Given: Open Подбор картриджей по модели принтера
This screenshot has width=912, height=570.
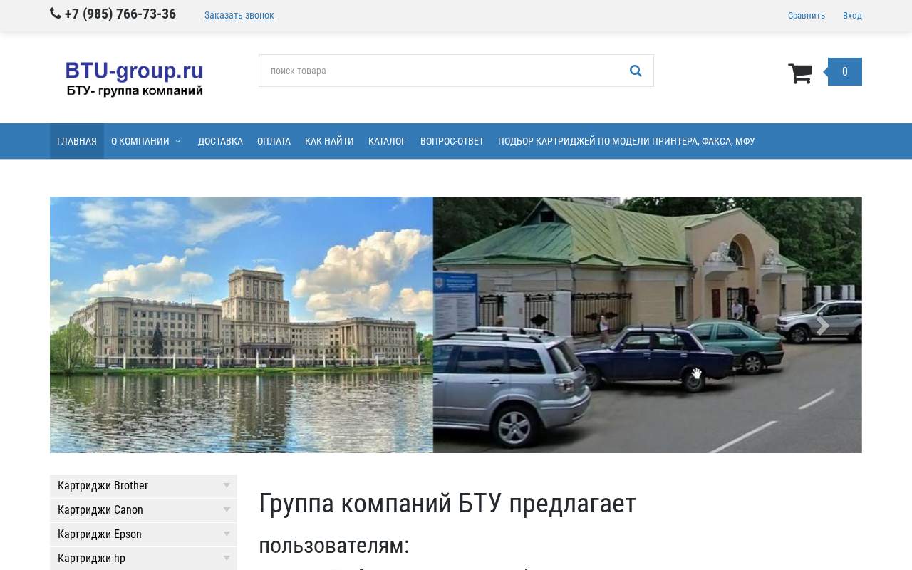Looking at the screenshot, I should click(626, 141).
